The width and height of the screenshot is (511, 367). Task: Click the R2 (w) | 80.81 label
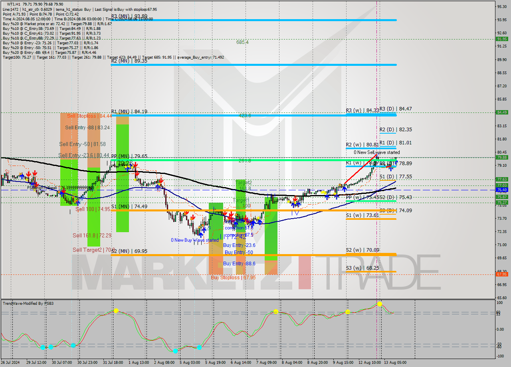(x=362, y=145)
